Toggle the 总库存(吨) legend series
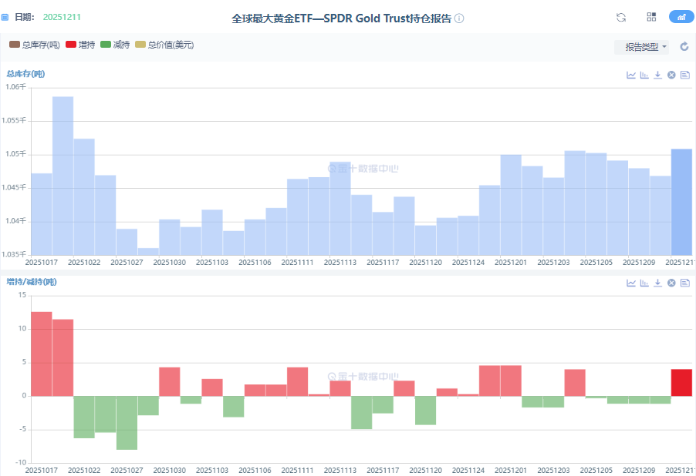The image size is (696, 476). [x=35, y=45]
